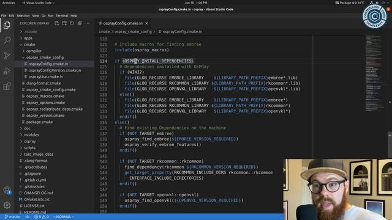This screenshot has width=392, height=220.
Task: Collapse the cmake folder
Action: point(55,45)
